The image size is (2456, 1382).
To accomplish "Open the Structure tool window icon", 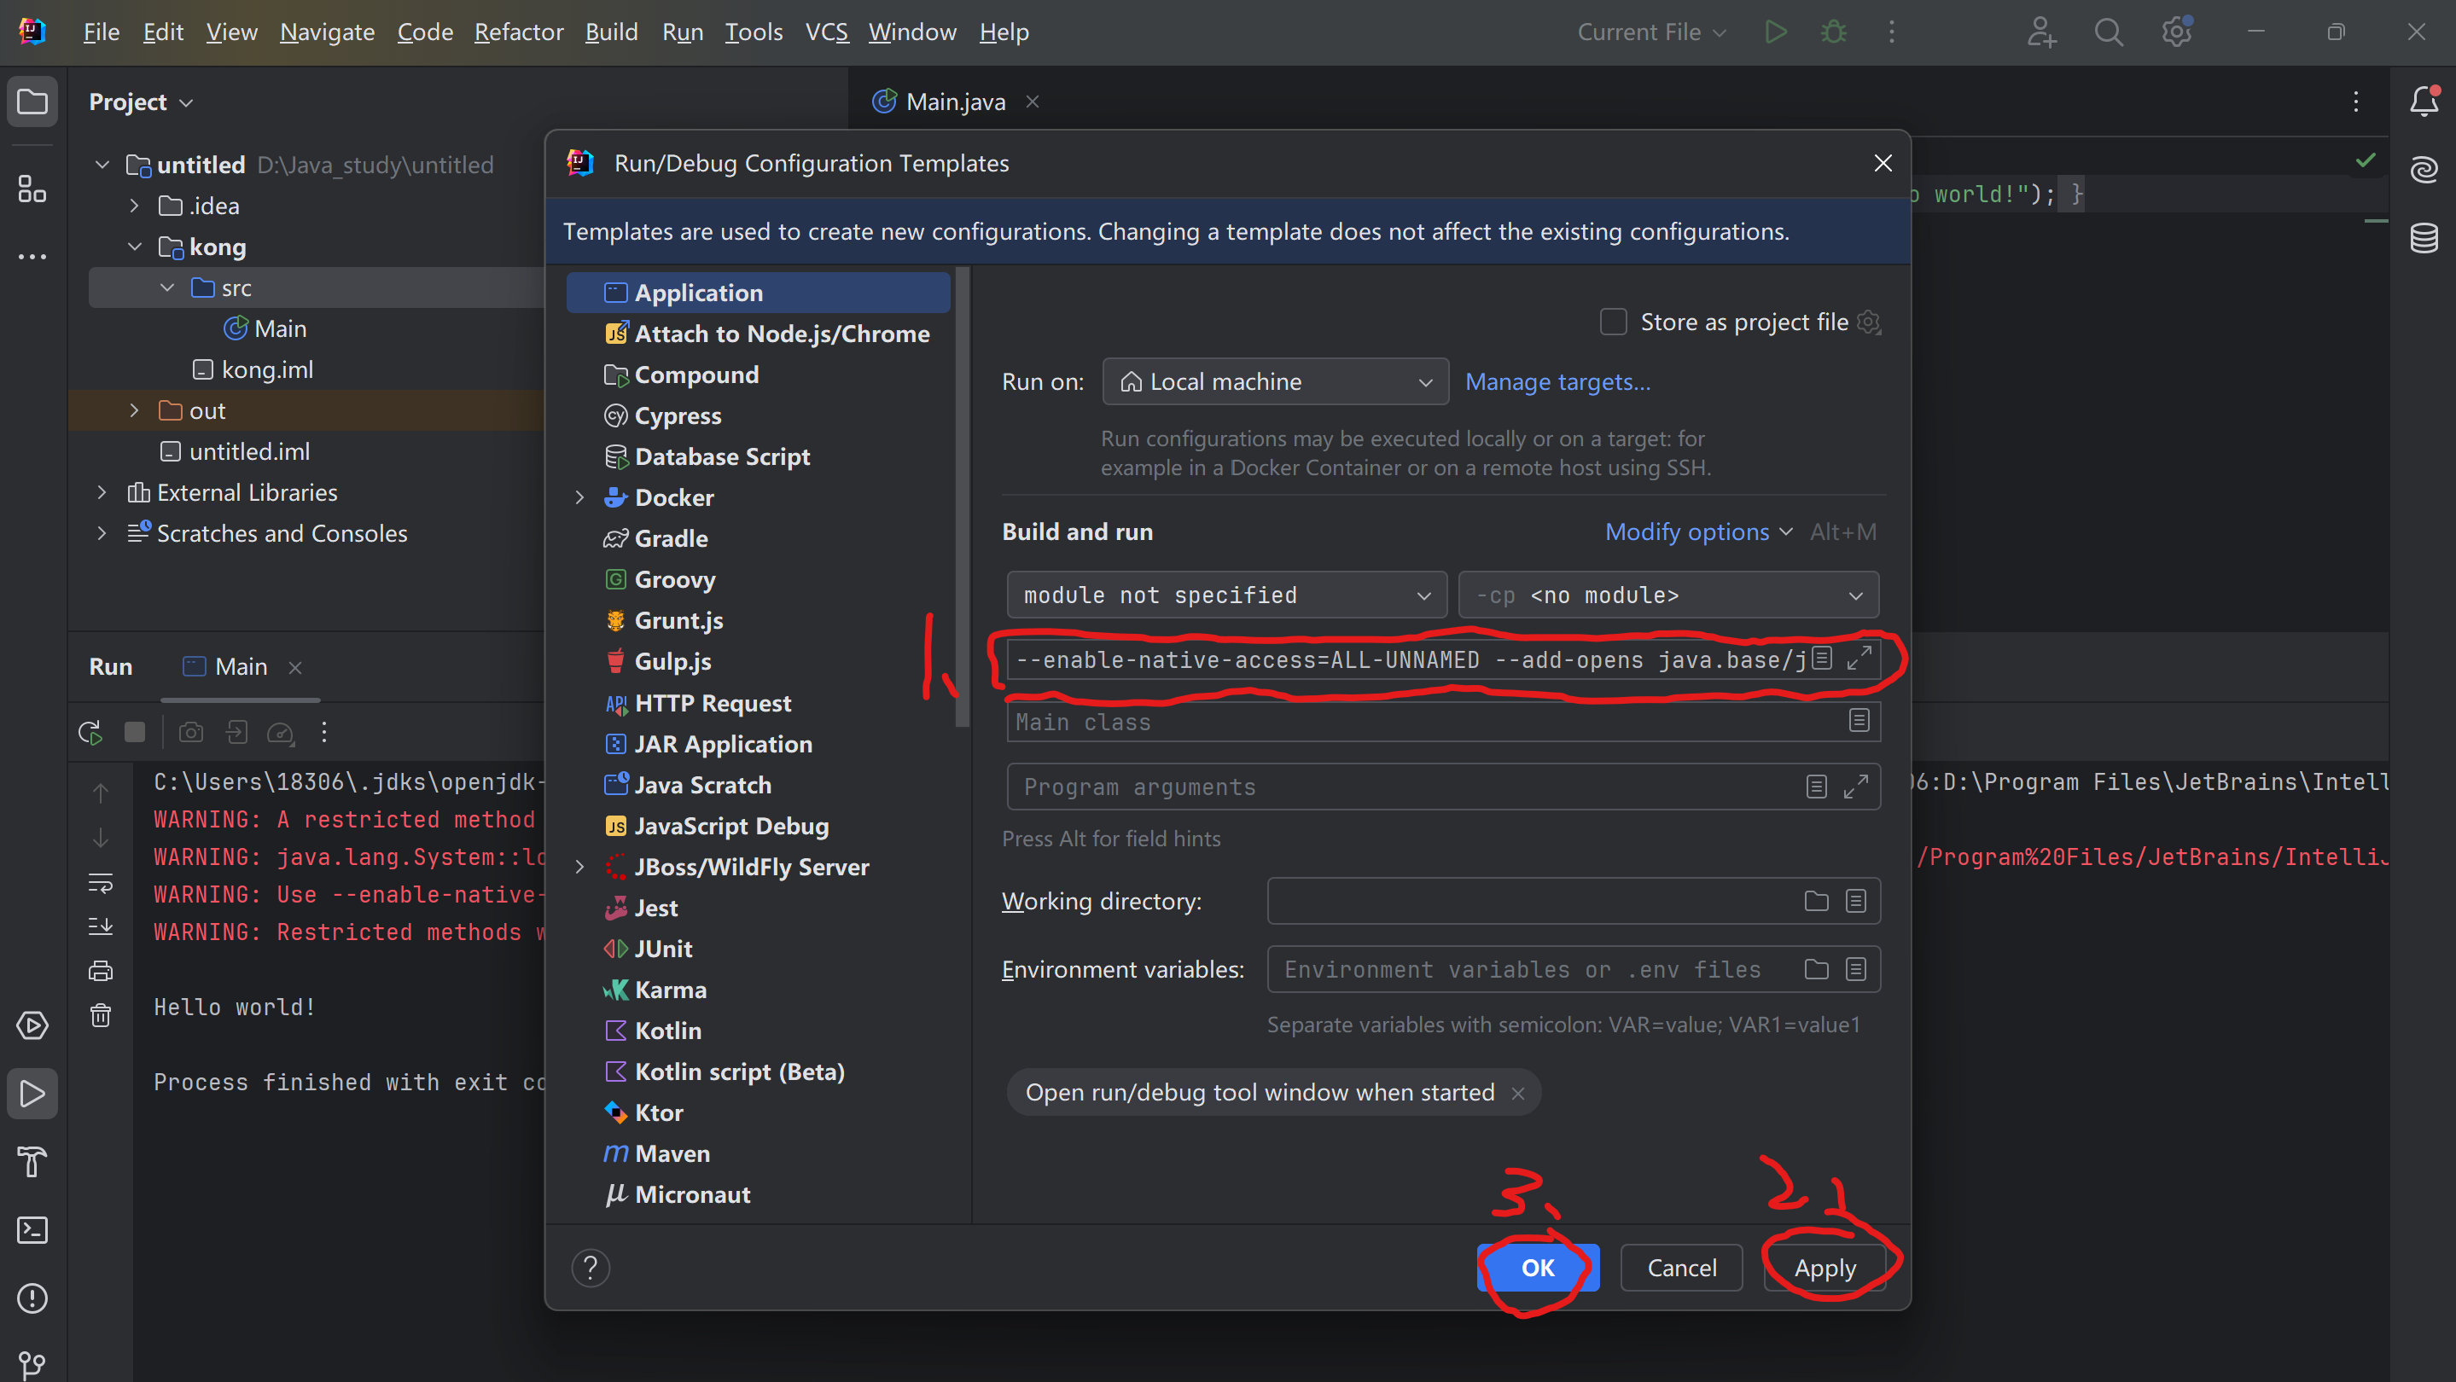I will coord(32,188).
